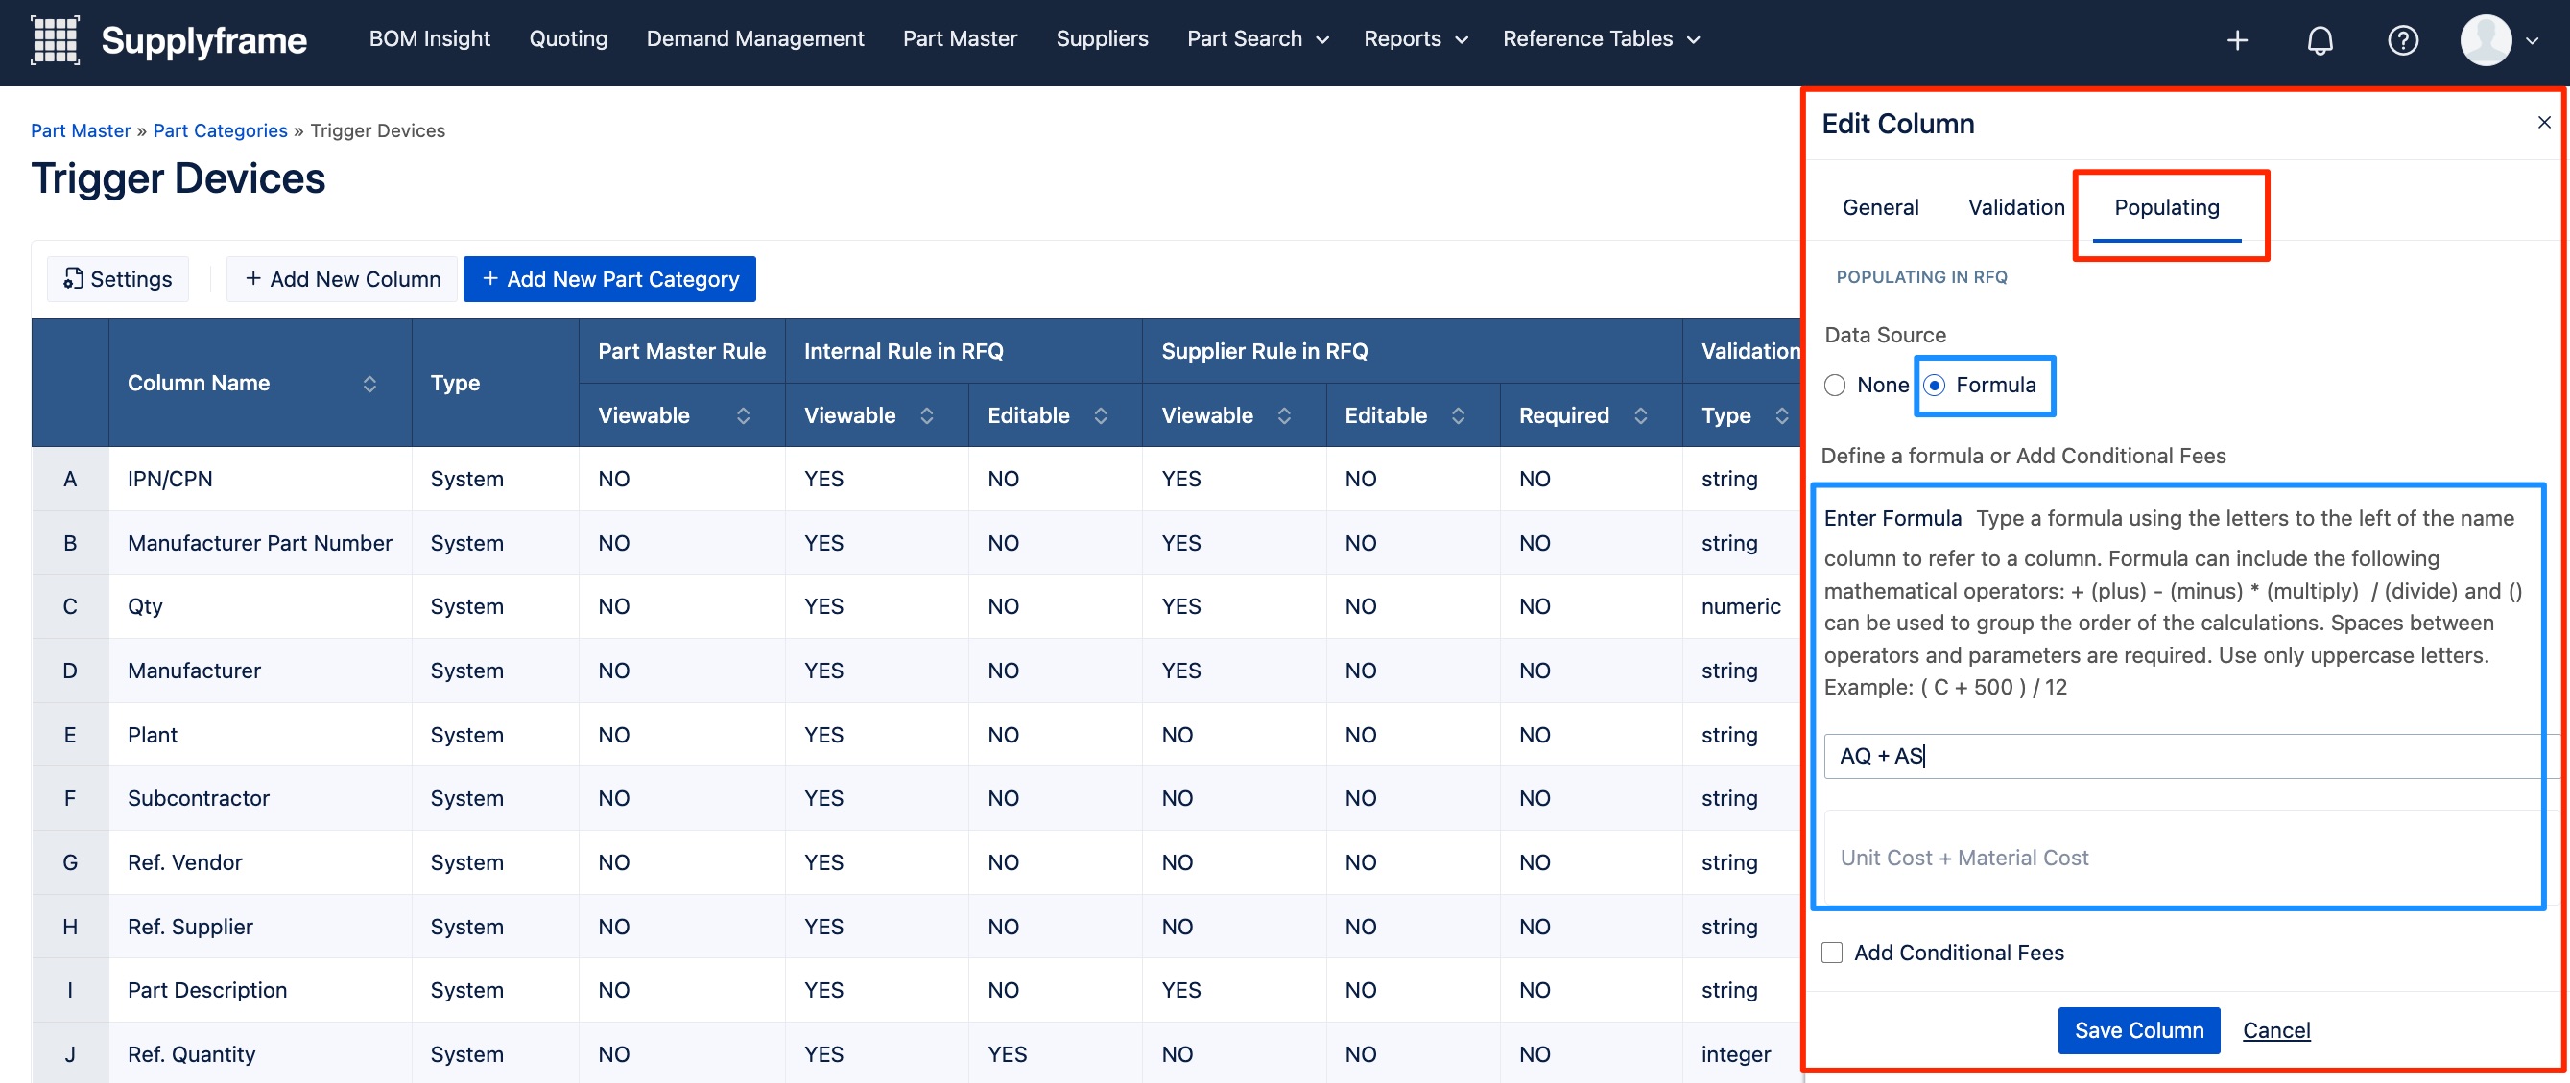Image resolution: width=2570 pixels, height=1083 pixels.
Task: Click Add New Part Category button
Action: [x=609, y=279]
